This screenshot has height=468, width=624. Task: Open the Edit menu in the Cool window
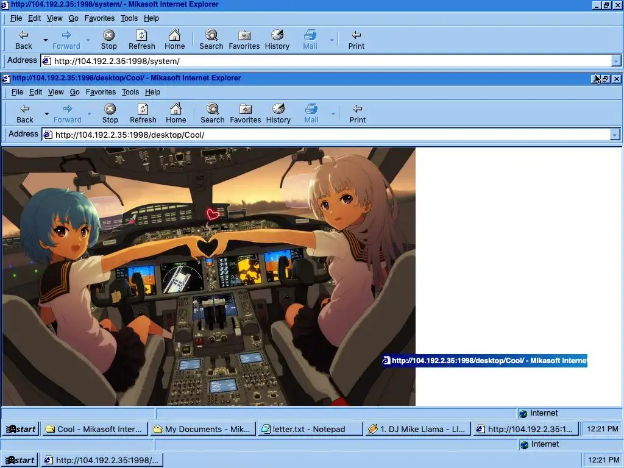click(35, 92)
